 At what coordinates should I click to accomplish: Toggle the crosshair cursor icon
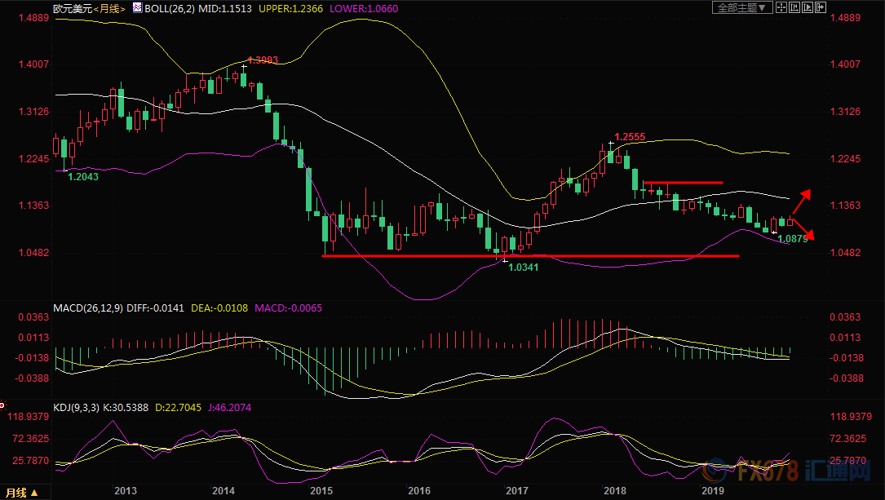pyautogui.click(x=782, y=7)
